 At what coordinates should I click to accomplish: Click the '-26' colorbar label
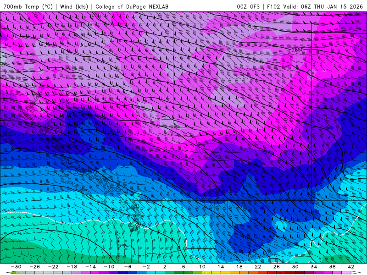35,267
